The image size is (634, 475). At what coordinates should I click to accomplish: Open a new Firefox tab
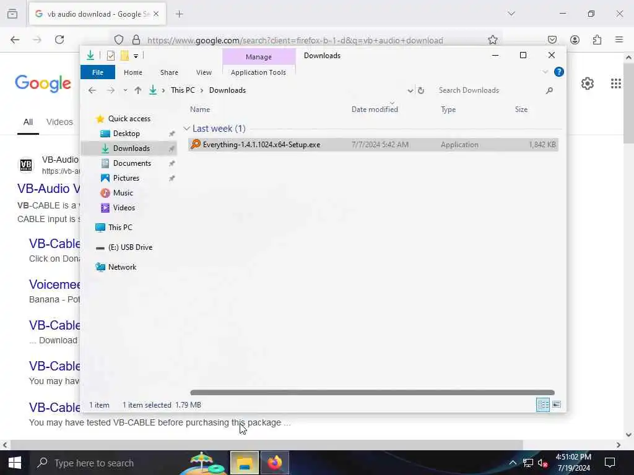[180, 14]
